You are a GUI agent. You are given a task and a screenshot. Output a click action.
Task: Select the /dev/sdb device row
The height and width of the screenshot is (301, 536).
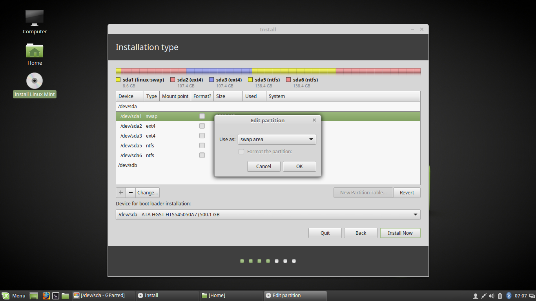[x=268, y=165]
